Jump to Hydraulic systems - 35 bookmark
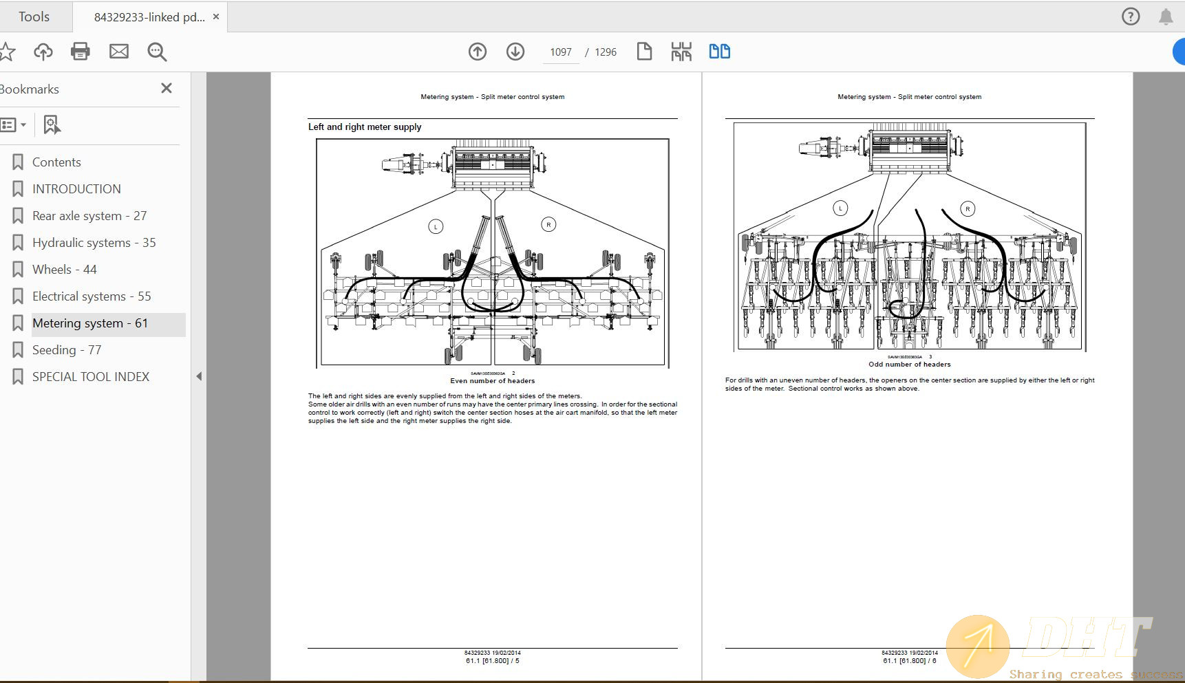This screenshot has height=683, width=1185. (94, 243)
